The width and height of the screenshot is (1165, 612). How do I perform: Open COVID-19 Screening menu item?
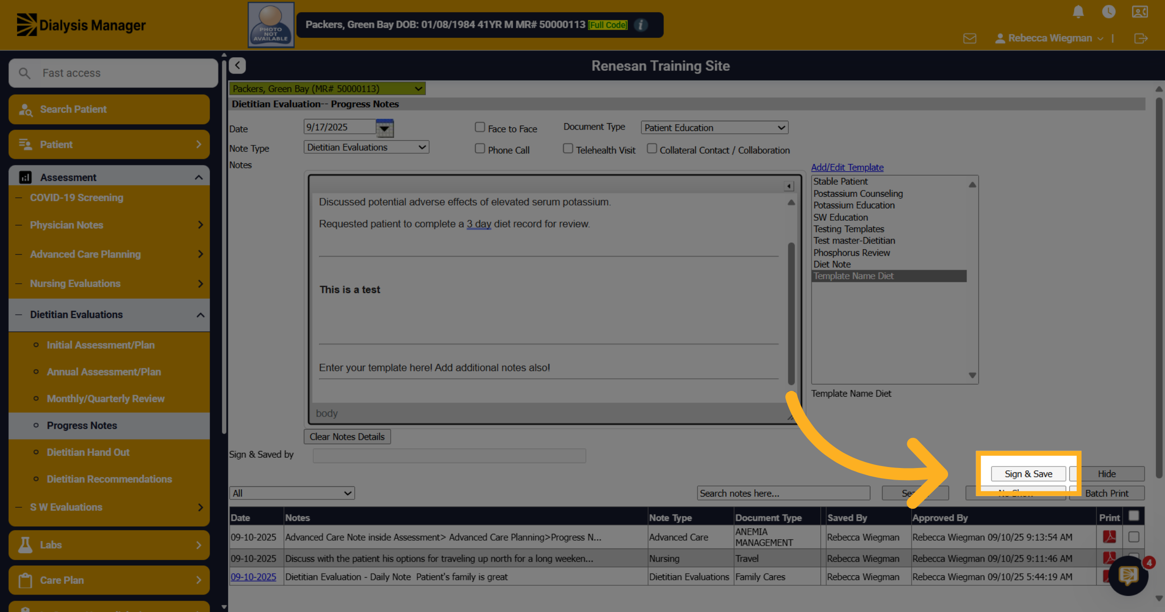point(77,198)
